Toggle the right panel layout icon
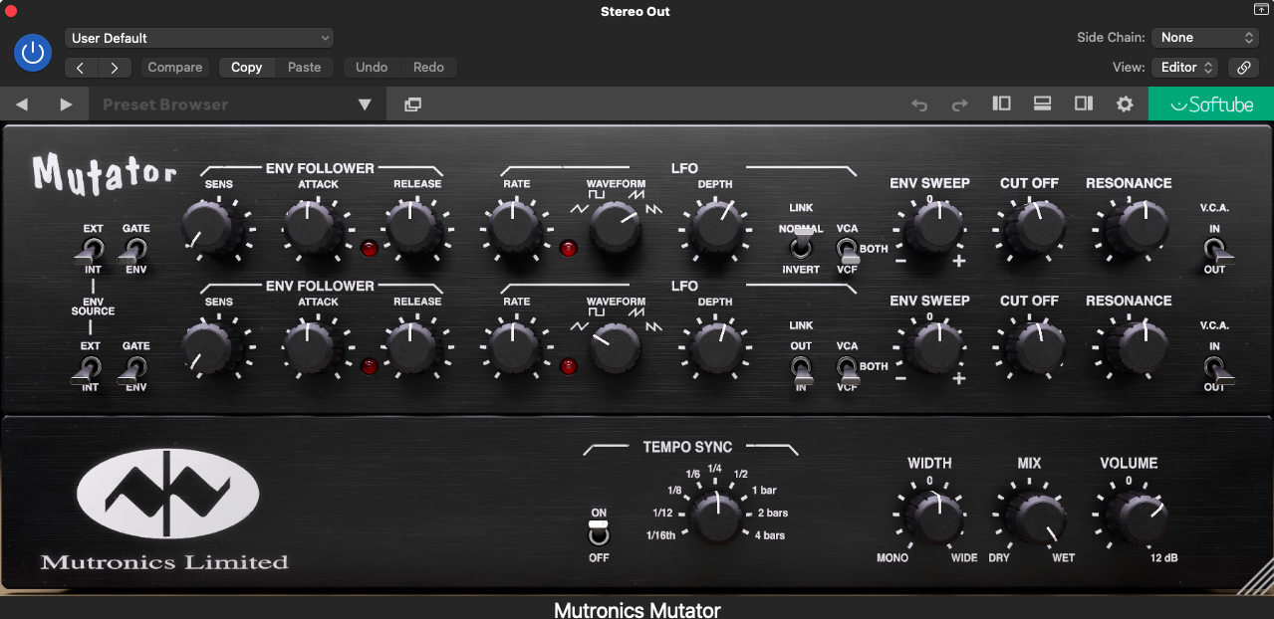Image resolution: width=1274 pixels, height=619 pixels. [1084, 103]
